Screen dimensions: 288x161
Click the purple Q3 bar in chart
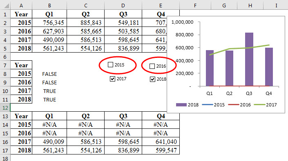coord(249,60)
